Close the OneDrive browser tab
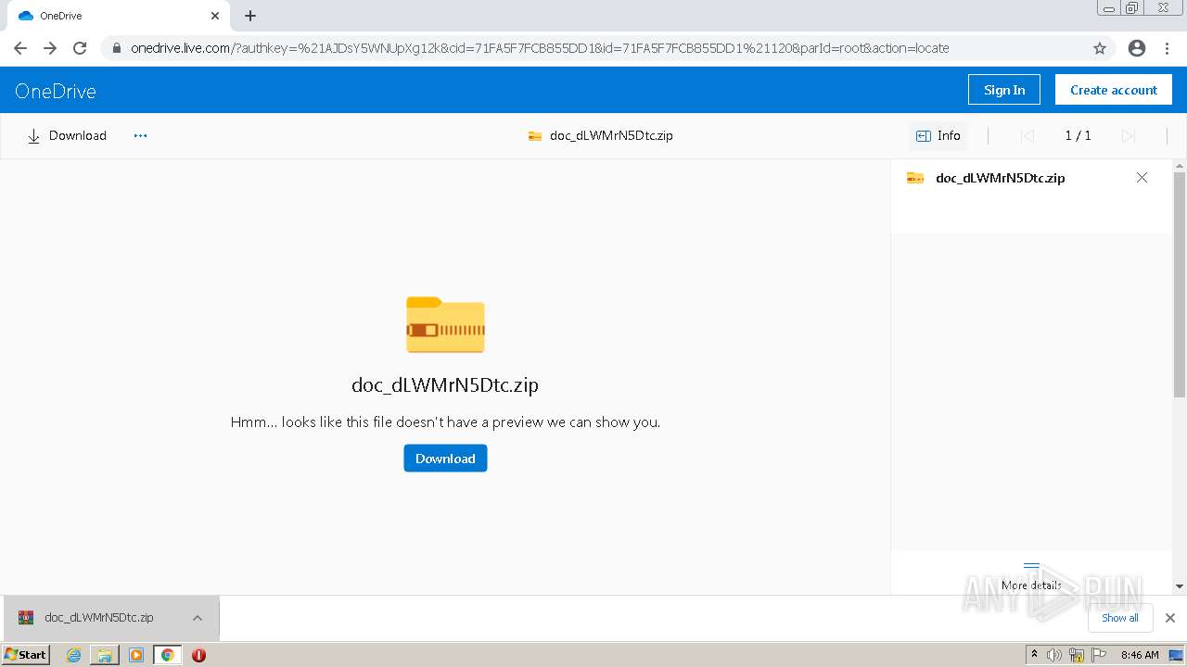 214,16
